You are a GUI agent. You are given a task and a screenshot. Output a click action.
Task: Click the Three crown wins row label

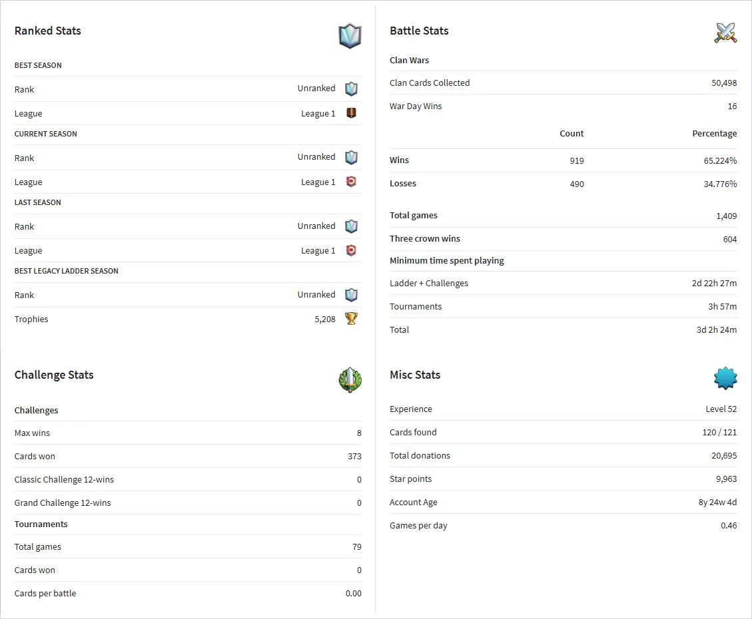pos(425,239)
